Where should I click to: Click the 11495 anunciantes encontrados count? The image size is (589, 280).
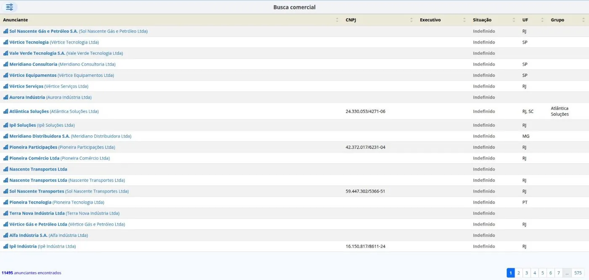pos(32,273)
